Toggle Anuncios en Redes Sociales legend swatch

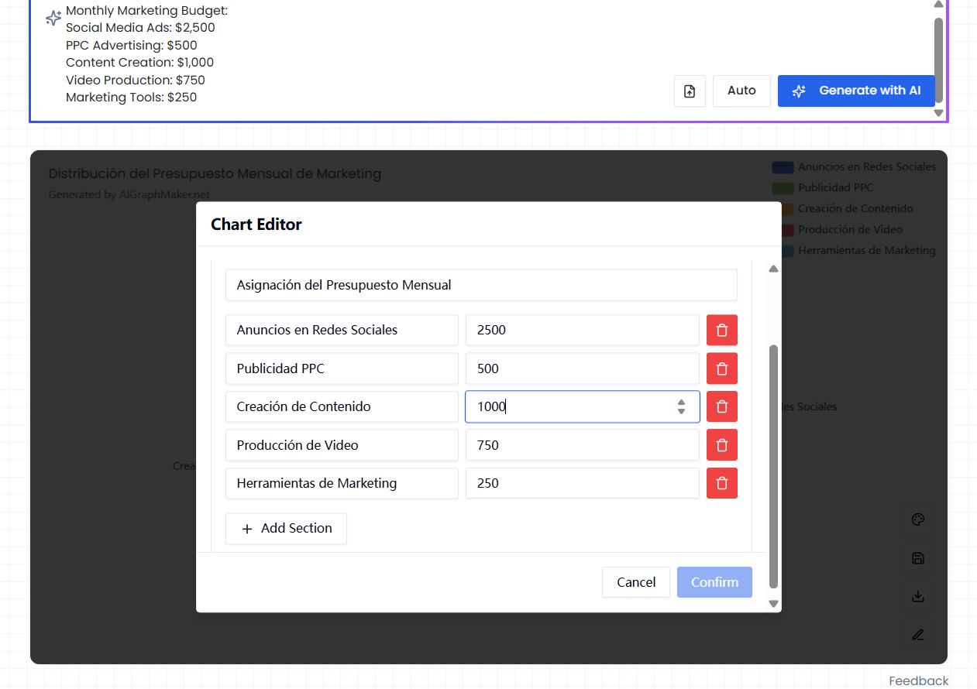tap(783, 167)
